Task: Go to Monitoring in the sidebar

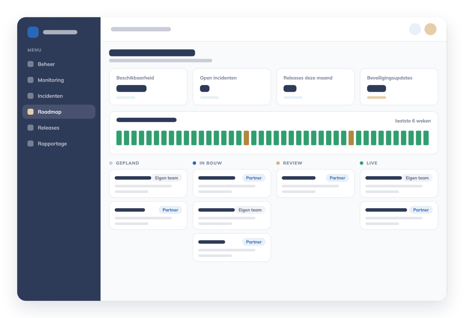Action: (x=59, y=80)
